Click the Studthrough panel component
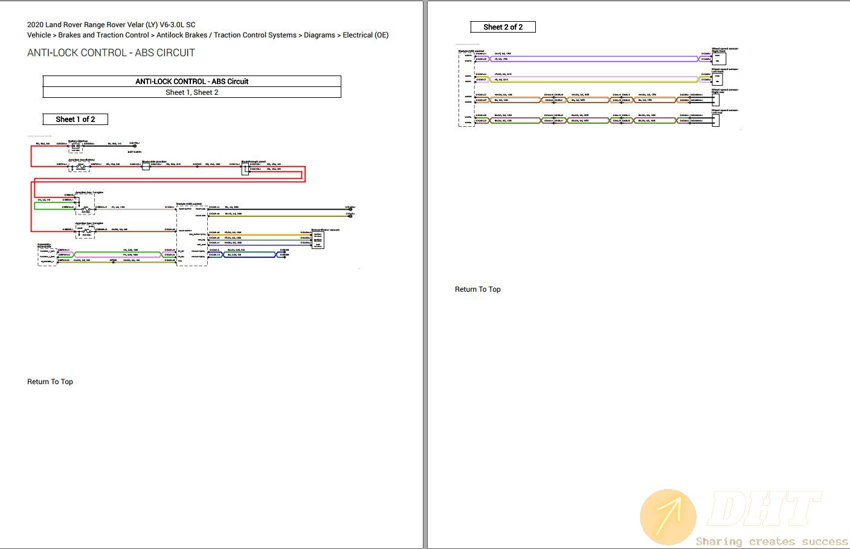The height and width of the screenshot is (549, 850). (245, 169)
